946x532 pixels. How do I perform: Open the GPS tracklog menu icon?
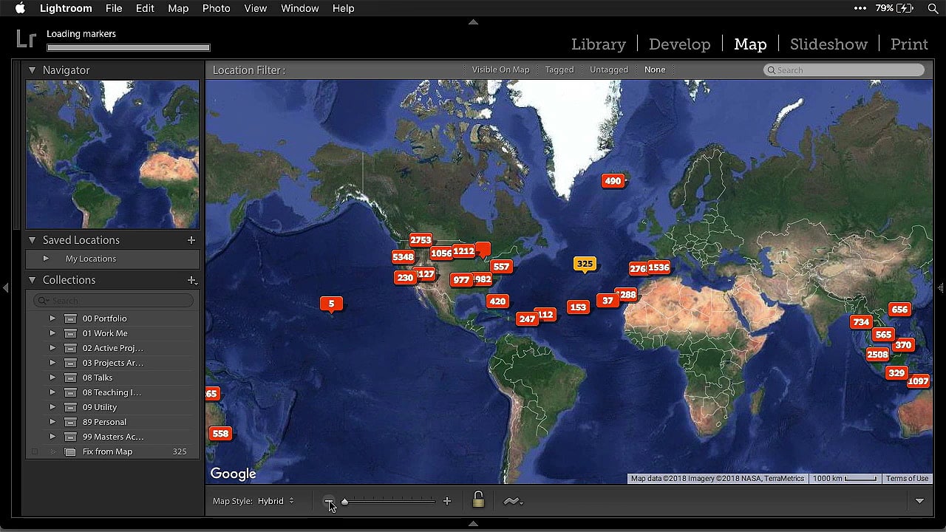point(513,501)
